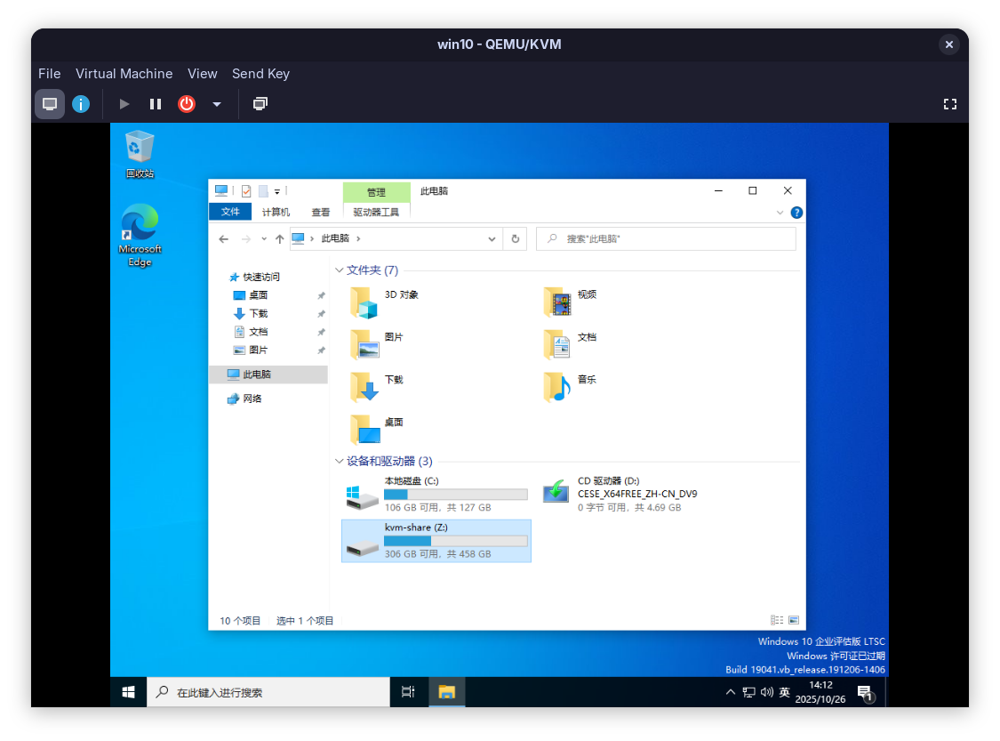Image resolution: width=1000 pixels, height=741 pixels.
Task: Click the Explorer refresh button
Action: tap(515, 239)
